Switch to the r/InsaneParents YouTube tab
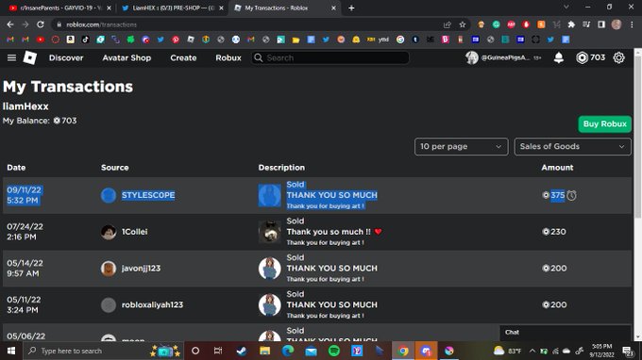The image size is (642, 360). tap(59, 8)
